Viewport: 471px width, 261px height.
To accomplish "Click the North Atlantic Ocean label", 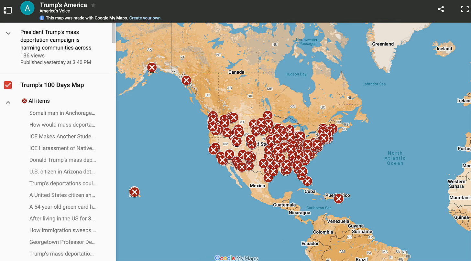I will (395, 158).
